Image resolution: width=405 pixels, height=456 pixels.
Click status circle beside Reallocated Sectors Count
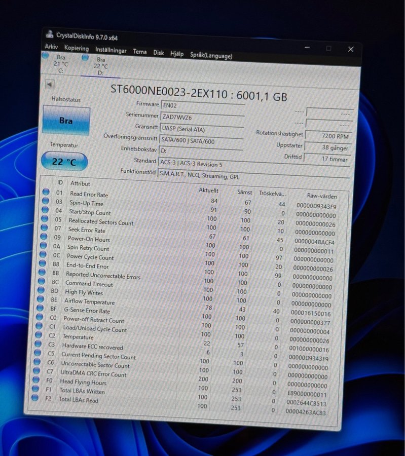[45, 219]
